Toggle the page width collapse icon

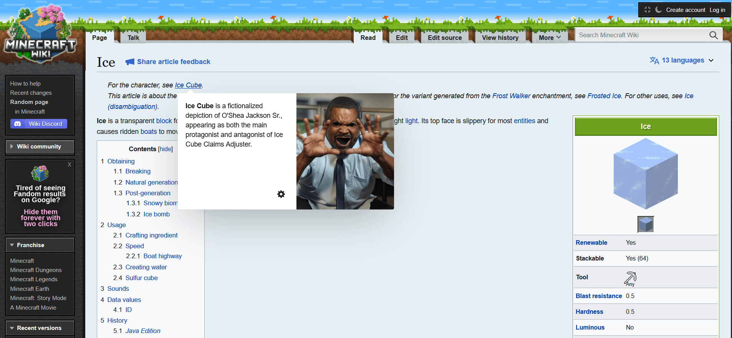coord(648,10)
